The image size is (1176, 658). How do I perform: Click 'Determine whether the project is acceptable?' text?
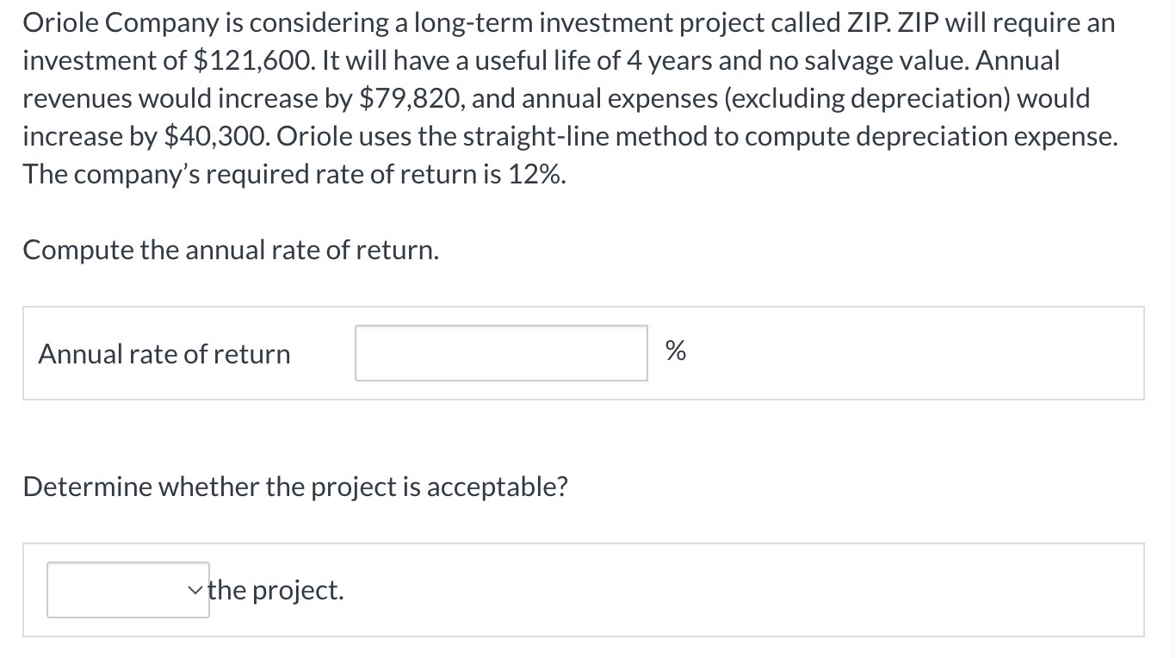(295, 487)
